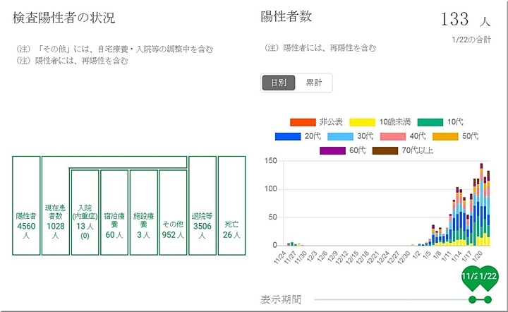Click the 死亡 26人 status box
This screenshot has height=312, width=508.
click(x=231, y=205)
